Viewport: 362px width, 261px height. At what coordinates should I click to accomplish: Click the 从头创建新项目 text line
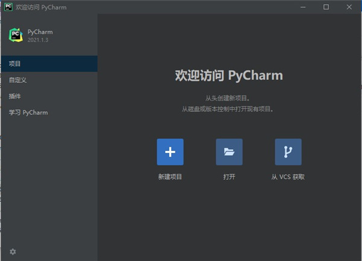click(227, 98)
